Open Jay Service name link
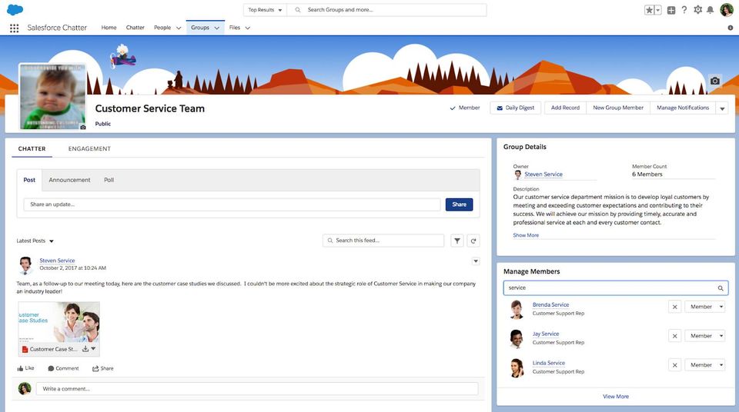This screenshot has height=412, width=739. coord(546,334)
